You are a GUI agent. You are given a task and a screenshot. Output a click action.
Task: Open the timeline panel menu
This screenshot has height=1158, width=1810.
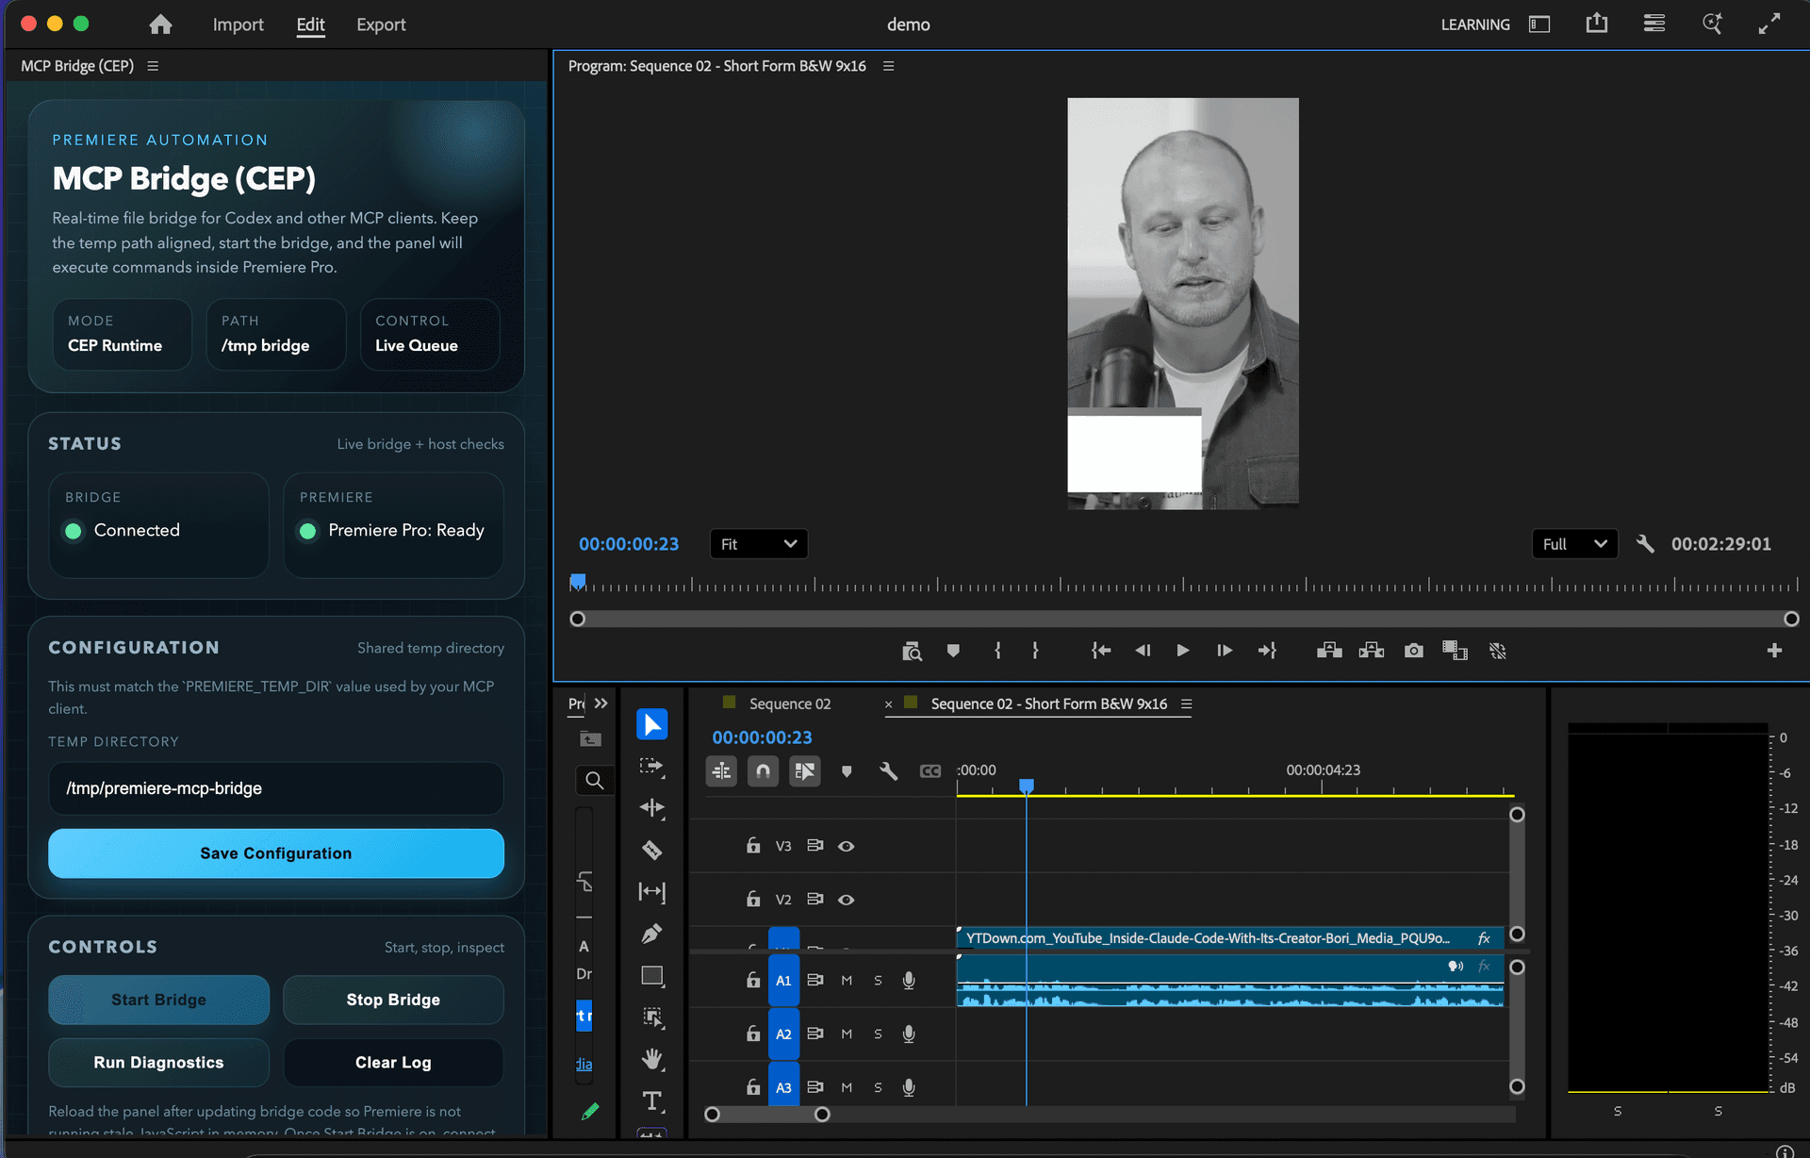tap(1187, 703)
